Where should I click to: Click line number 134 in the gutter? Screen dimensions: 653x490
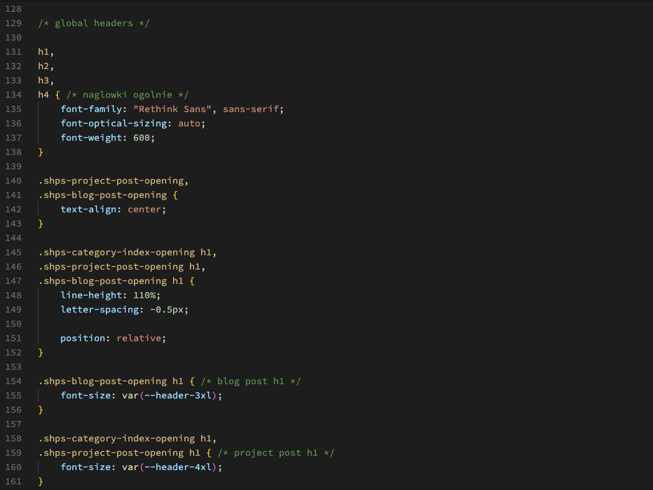click(13, 95)
